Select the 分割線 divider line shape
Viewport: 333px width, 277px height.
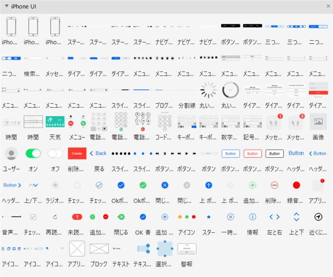click(186, 90)
